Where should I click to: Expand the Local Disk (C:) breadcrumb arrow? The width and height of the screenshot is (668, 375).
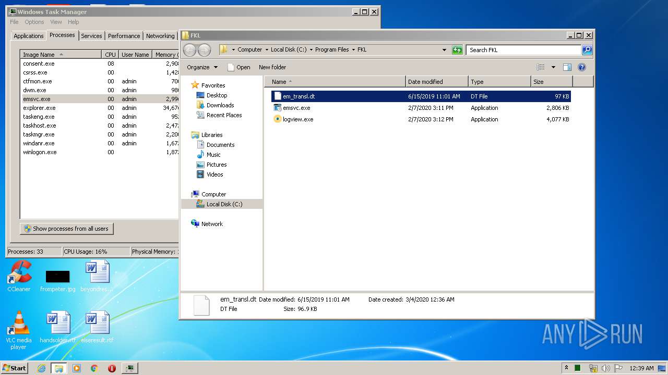click(x=311, y=50)
